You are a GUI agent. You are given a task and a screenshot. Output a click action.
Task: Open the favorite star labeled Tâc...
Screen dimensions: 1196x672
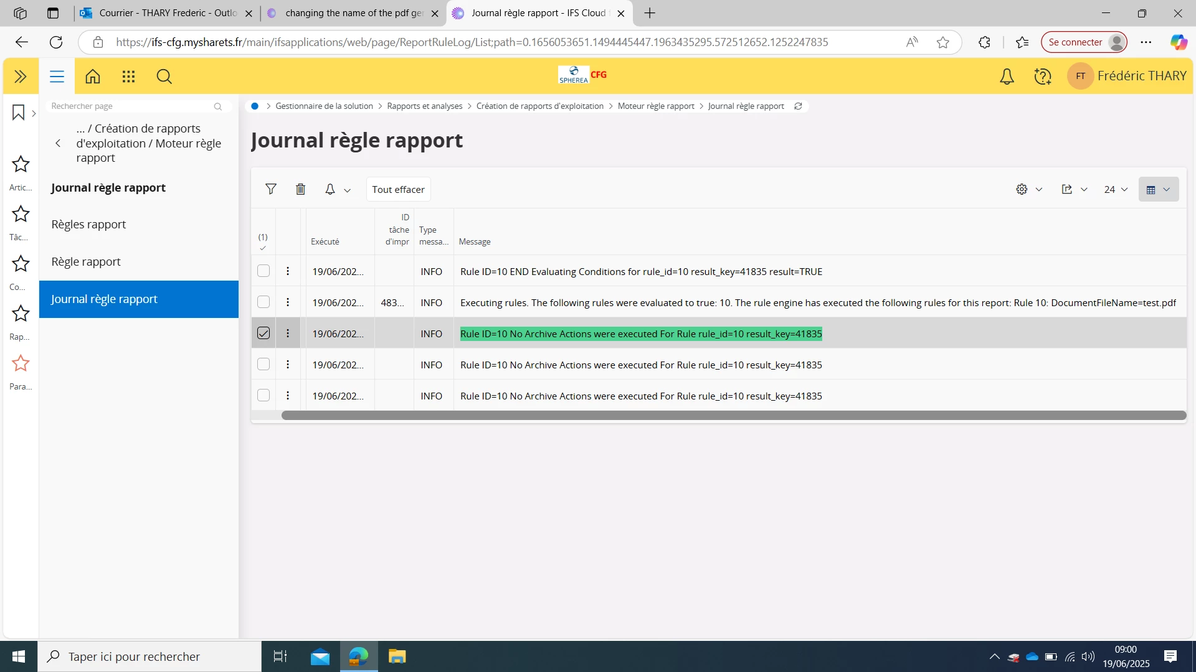(21, 214)
